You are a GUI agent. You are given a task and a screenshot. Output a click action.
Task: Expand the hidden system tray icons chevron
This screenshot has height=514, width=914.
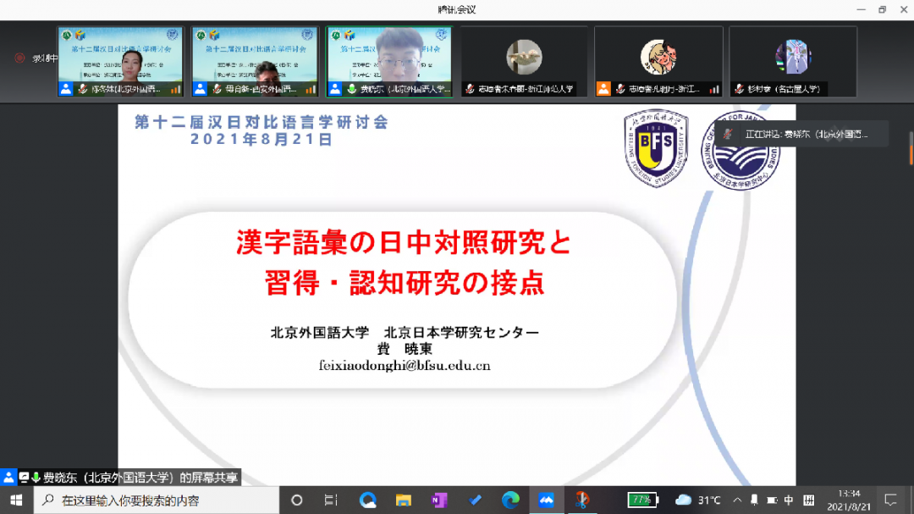pos(737,500)
